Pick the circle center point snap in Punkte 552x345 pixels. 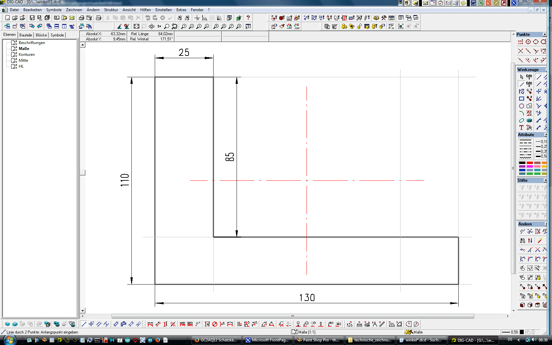pyautogui.click(x=528, y=42)
